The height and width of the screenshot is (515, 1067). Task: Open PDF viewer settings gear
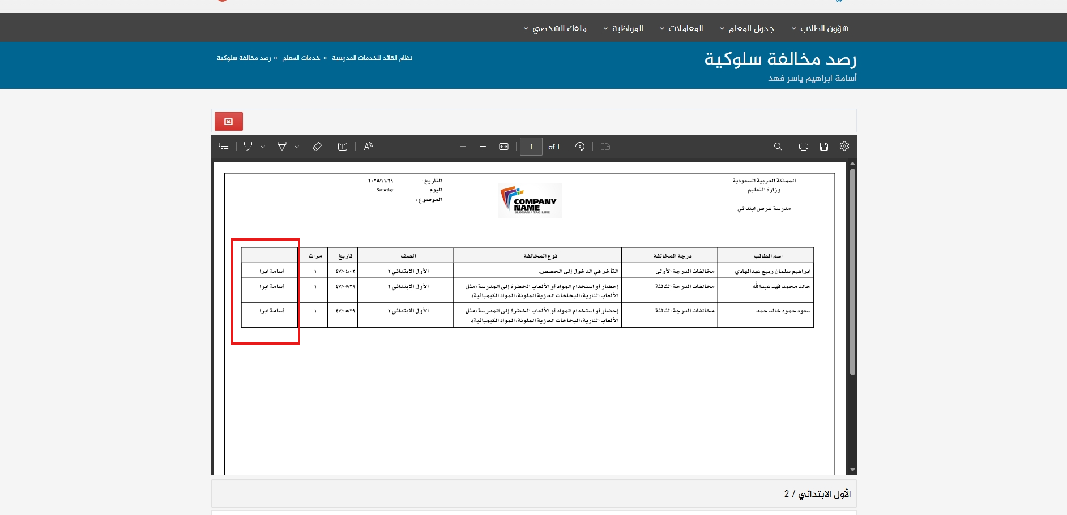[844, 147]
